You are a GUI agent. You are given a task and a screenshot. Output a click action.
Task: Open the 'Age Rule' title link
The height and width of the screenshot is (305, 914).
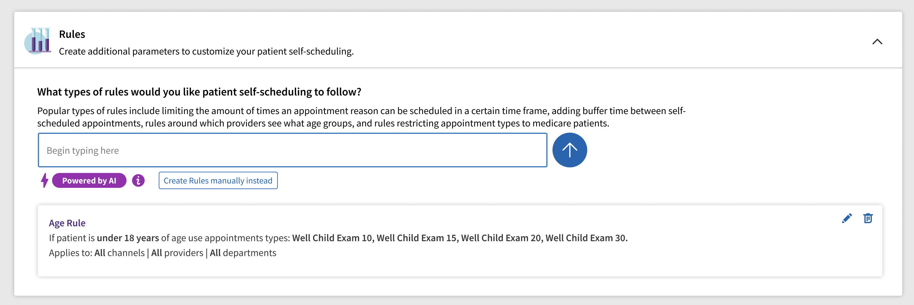[x=67, y=223]
